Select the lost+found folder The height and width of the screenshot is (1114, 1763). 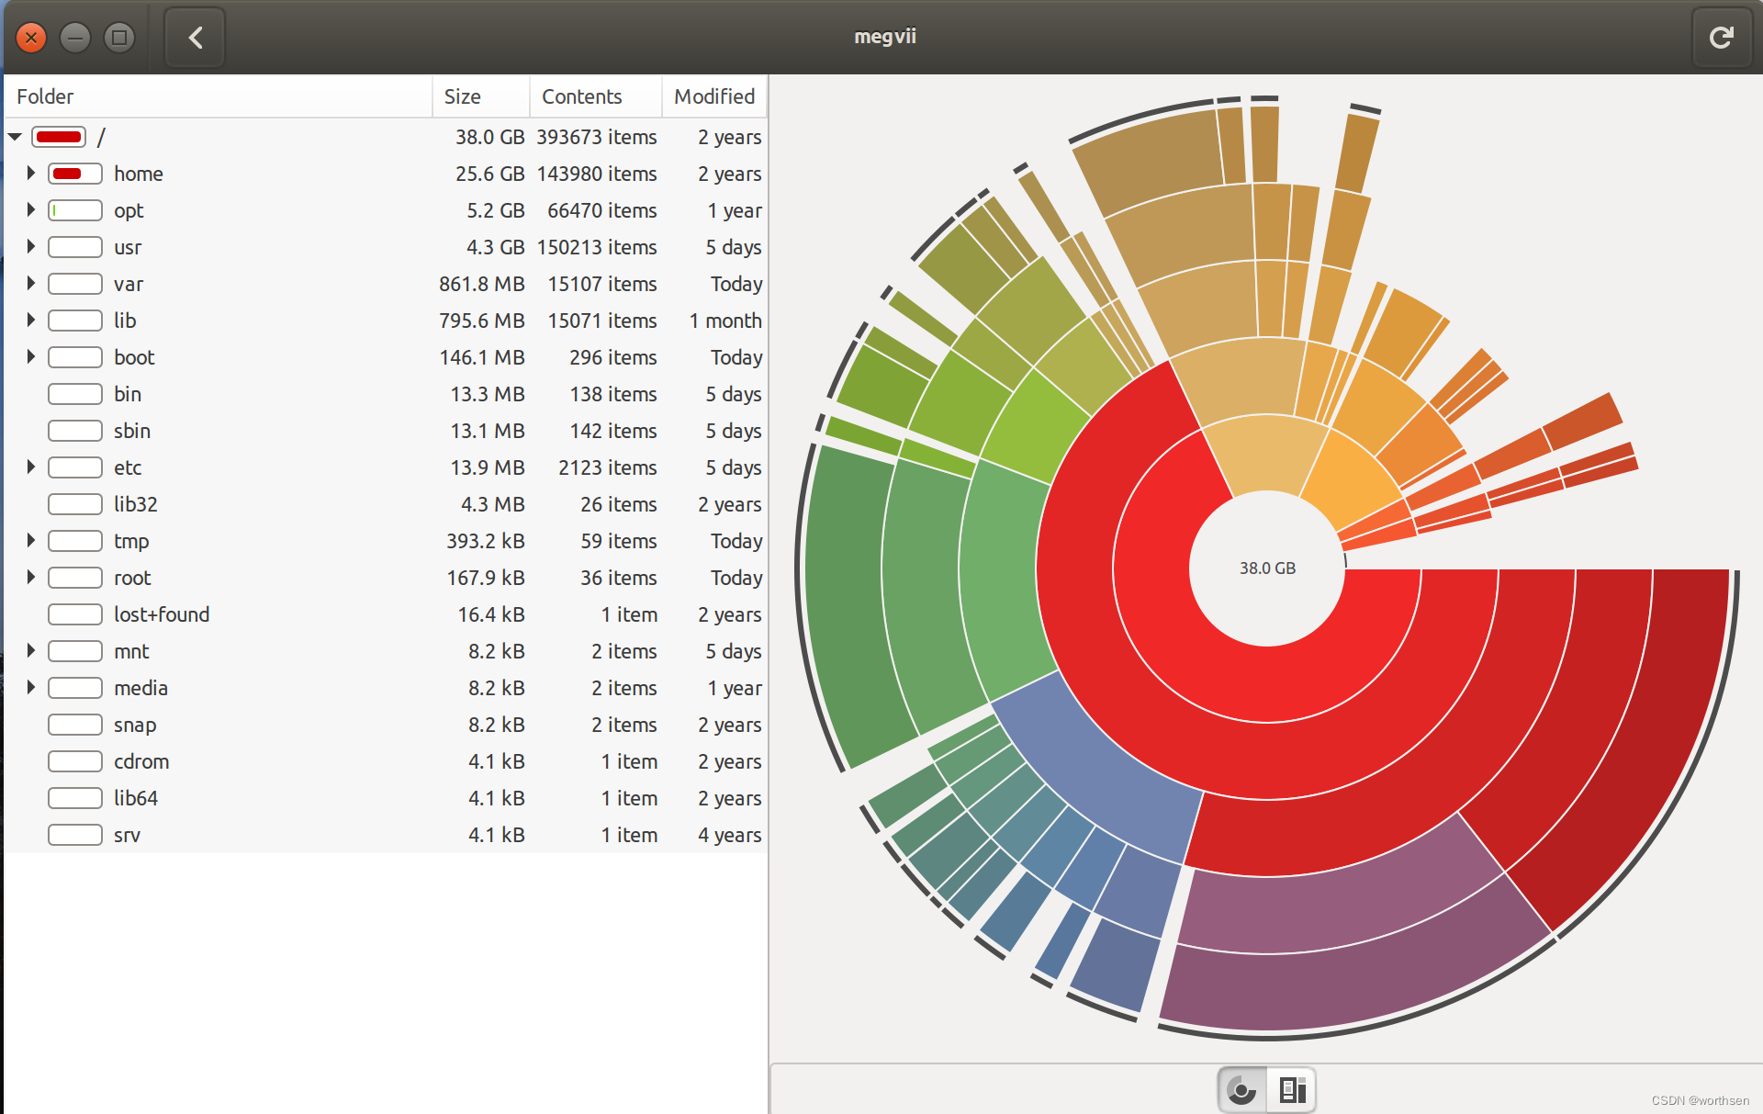click(162, 614)
